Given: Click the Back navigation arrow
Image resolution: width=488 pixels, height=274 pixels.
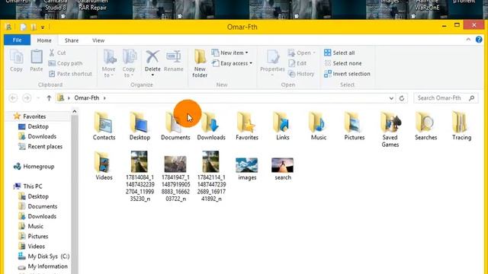Looking at the screenshot, I should point(13,98).
